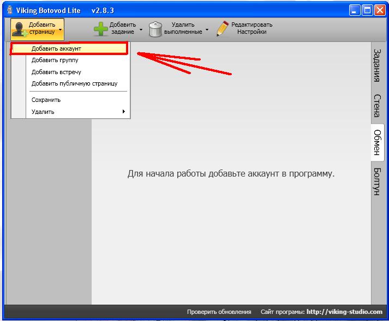Expand the Удалить выполненные dropdown arrow
Viewport: 389px width, 321px height.
click(x=207, y=29)
